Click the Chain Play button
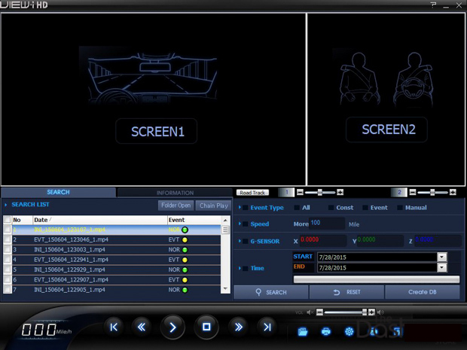 [x=213, y=205]
